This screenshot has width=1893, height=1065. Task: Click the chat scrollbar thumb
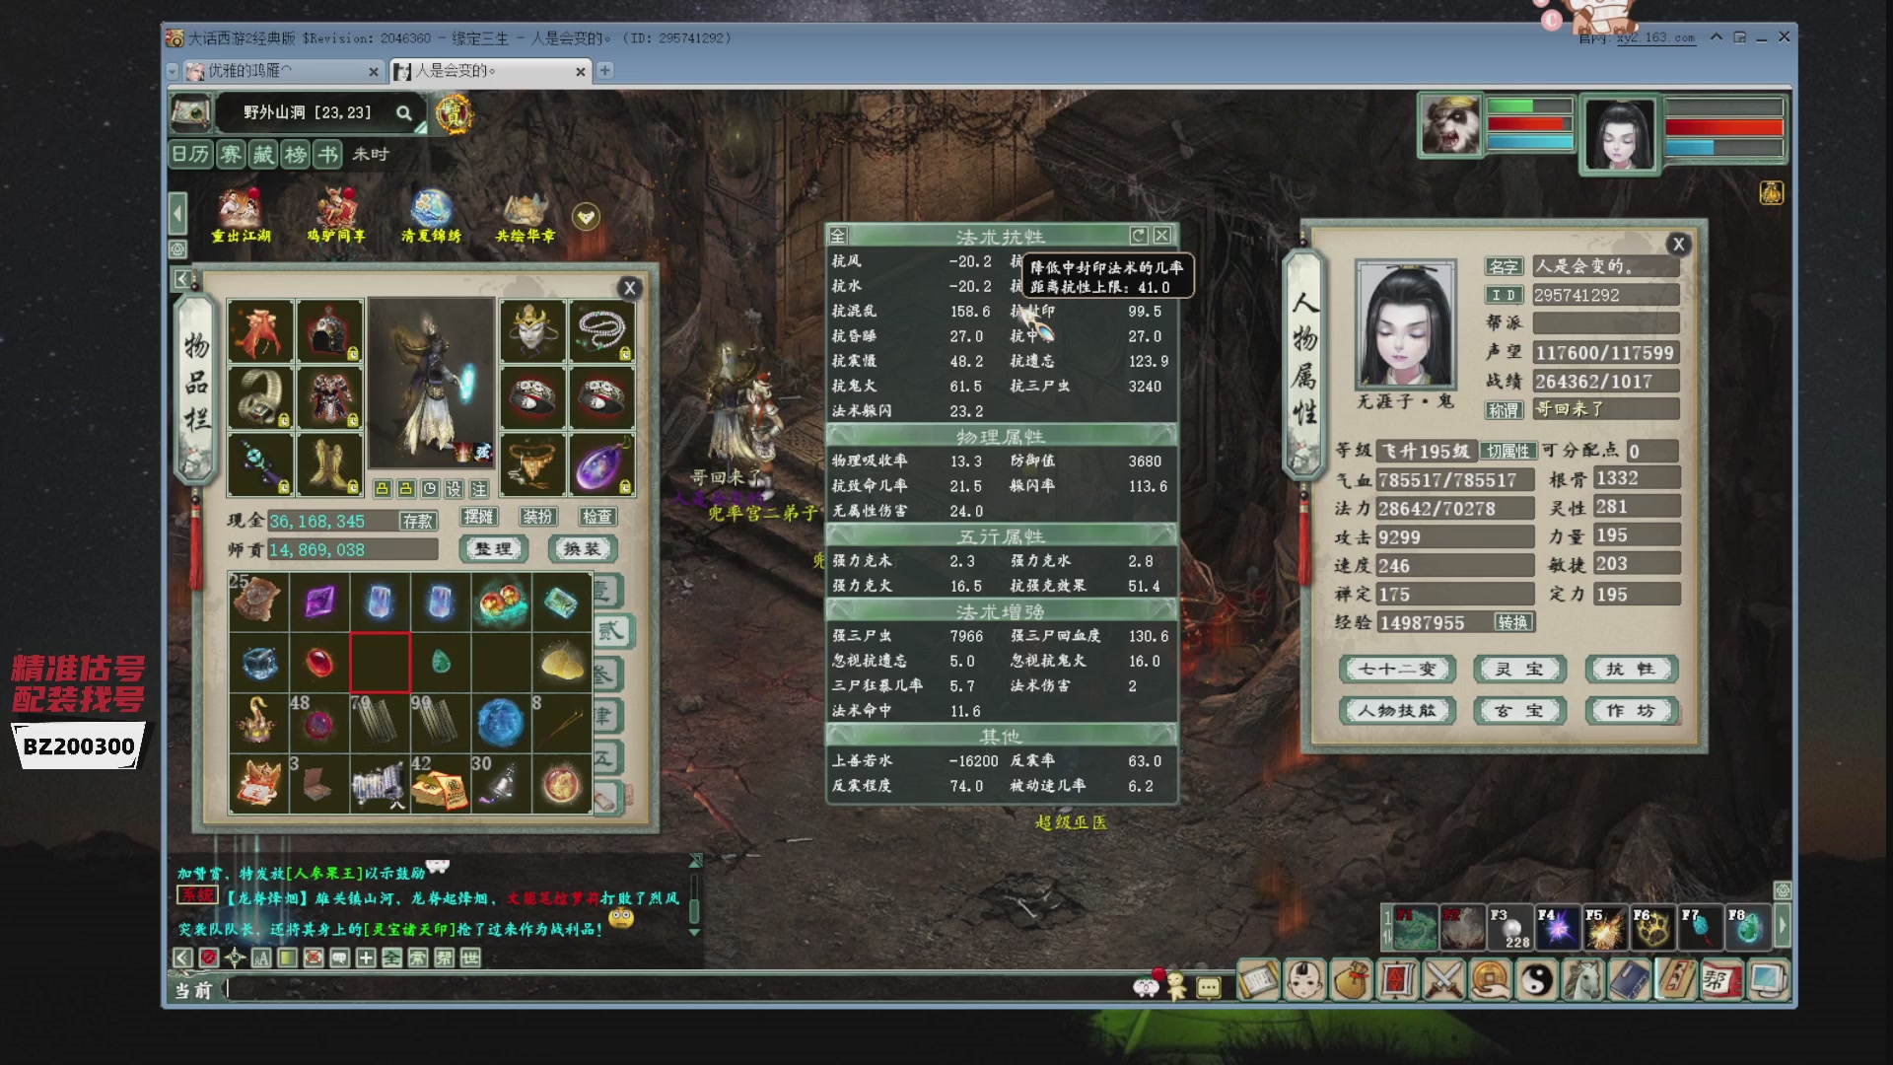(694, 910)
